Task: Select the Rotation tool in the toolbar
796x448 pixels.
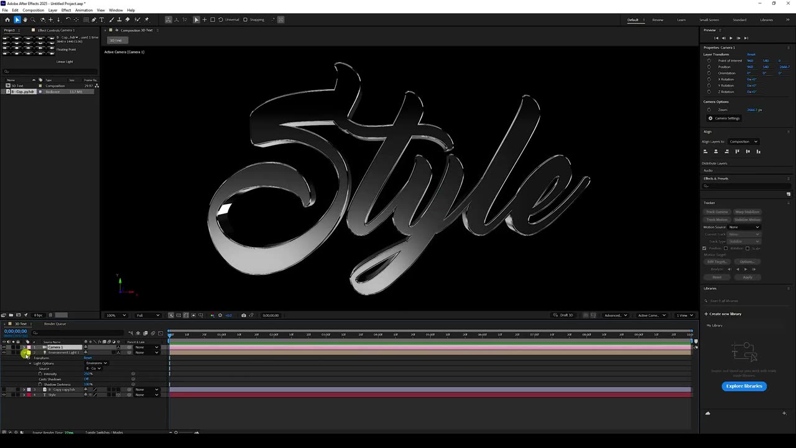Action: point(68,19)
